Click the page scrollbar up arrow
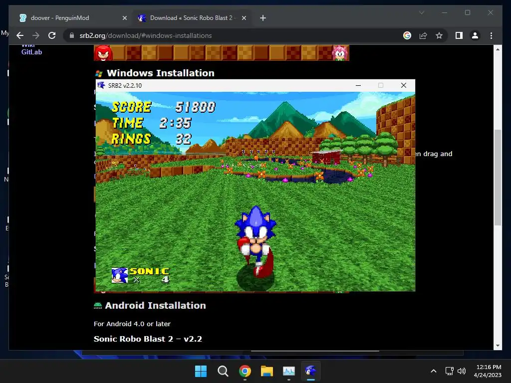 click(x=498, y=49)
